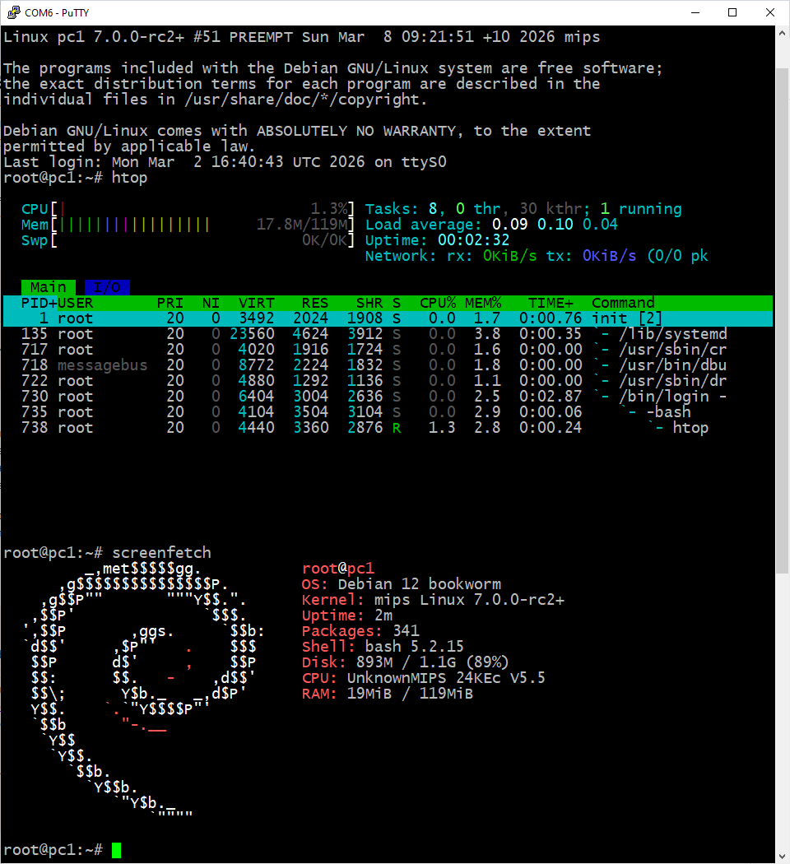This screenshot has width=790, height=864.
Task: Click the 'Last login' line
Action: 225,162
